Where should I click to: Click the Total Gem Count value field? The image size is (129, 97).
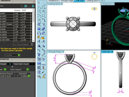click(32, 64)
